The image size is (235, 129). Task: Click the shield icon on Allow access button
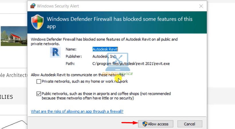pyautogui.click(x=145, y=124)
